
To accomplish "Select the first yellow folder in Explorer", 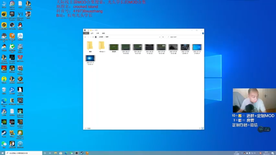I will pos(90,46).
